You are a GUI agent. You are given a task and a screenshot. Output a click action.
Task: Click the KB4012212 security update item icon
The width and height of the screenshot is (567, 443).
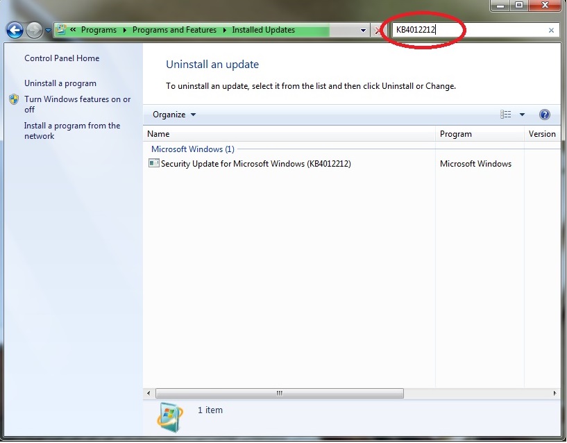pyautogui.click(x=154, y=164)
